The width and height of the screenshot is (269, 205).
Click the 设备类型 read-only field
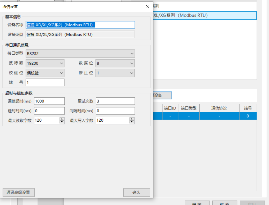click(x=80, y=34)
